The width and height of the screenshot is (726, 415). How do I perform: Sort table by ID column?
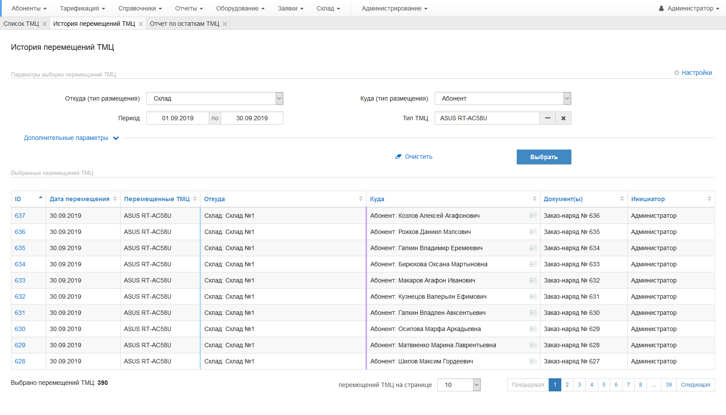point(28,199)
